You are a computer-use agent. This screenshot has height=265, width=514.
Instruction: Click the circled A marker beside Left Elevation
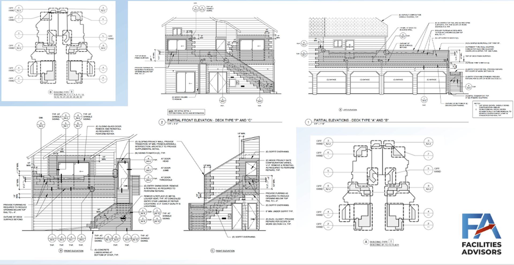tap(341, 110)
